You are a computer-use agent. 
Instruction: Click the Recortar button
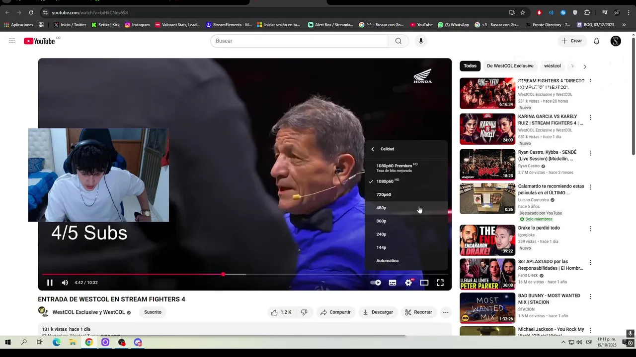click(418, 312)
